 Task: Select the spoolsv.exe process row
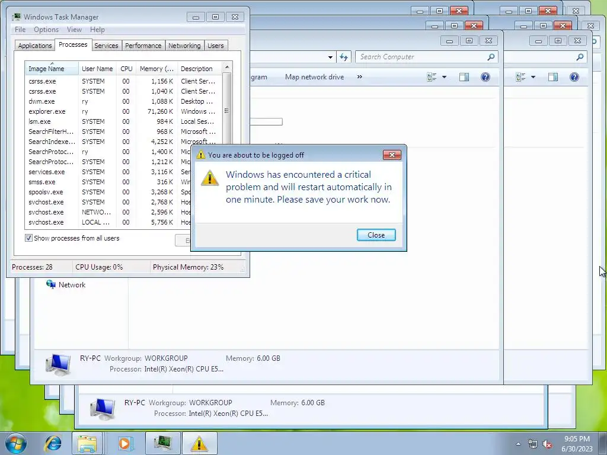(x=108, y=192)
